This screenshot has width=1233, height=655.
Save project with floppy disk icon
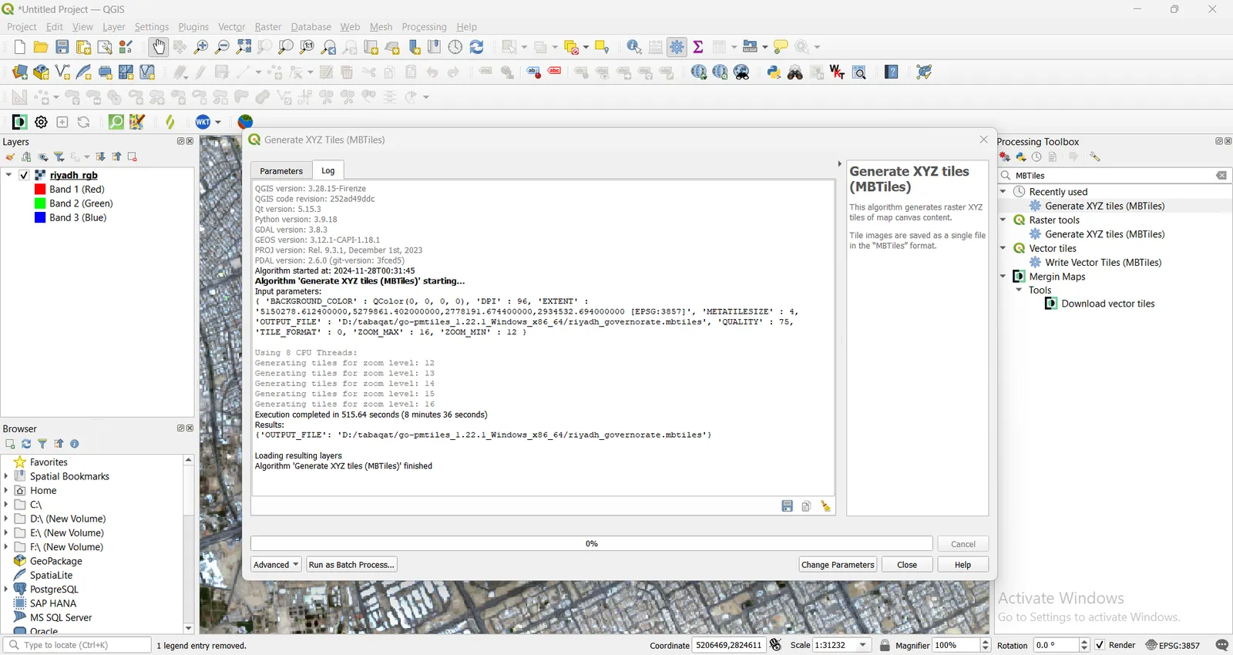(62, 48)
